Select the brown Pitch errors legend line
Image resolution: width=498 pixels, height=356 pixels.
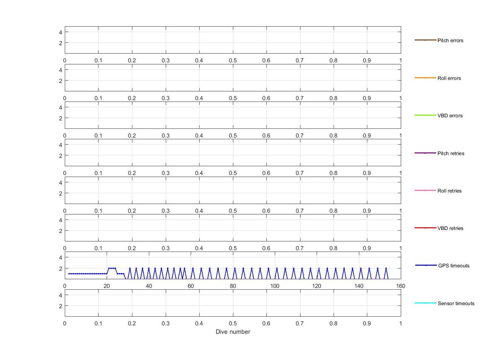click(425, 40)
